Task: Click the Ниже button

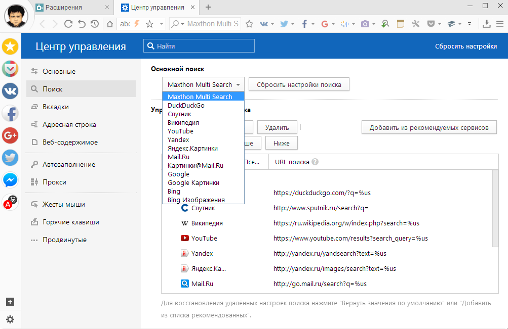Action: pyautogui.click(x=281, y=143)
